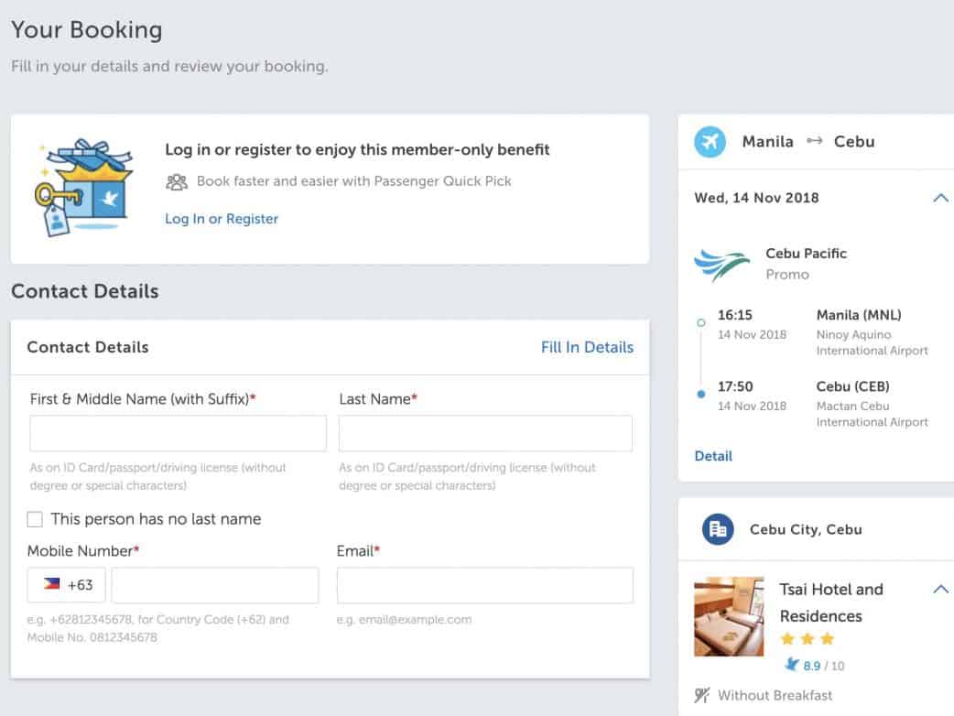Screen dimensions: 954x716
Task: Click the Without Breakfast utensils icon
Action: pyautogui.click(x=702, y=696)
